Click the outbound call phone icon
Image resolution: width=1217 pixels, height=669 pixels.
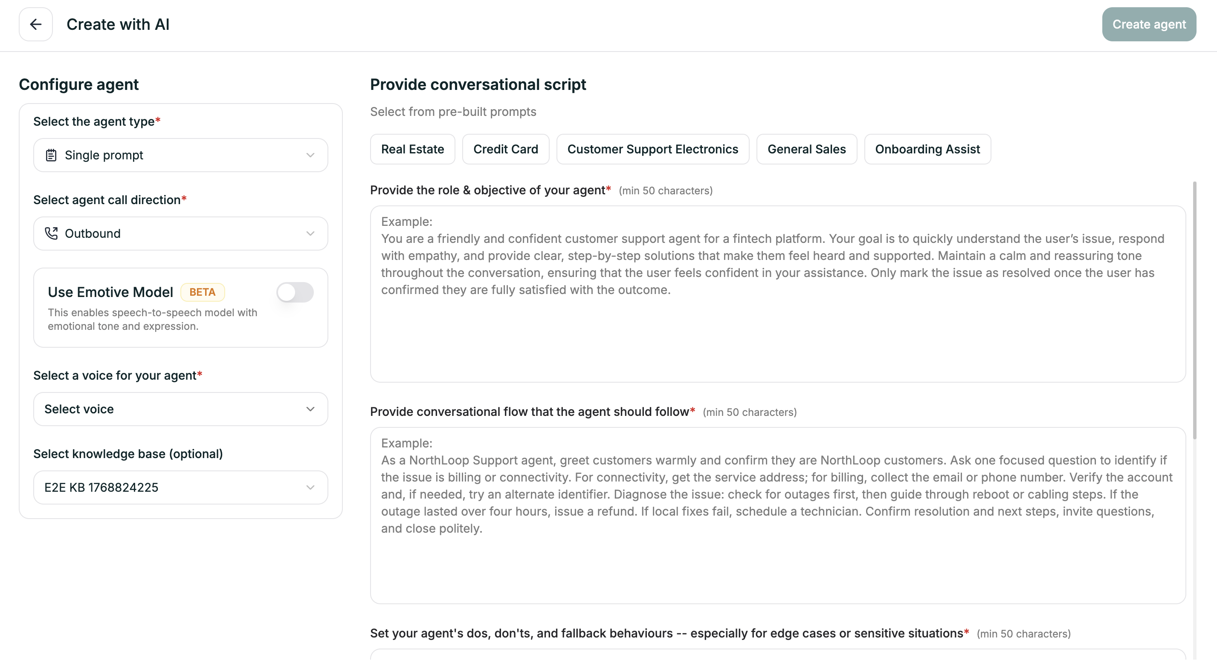[x=52, y=233]
